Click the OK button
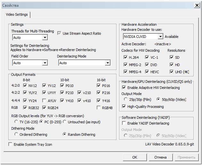The image size is (202, 165). point(135,157)
